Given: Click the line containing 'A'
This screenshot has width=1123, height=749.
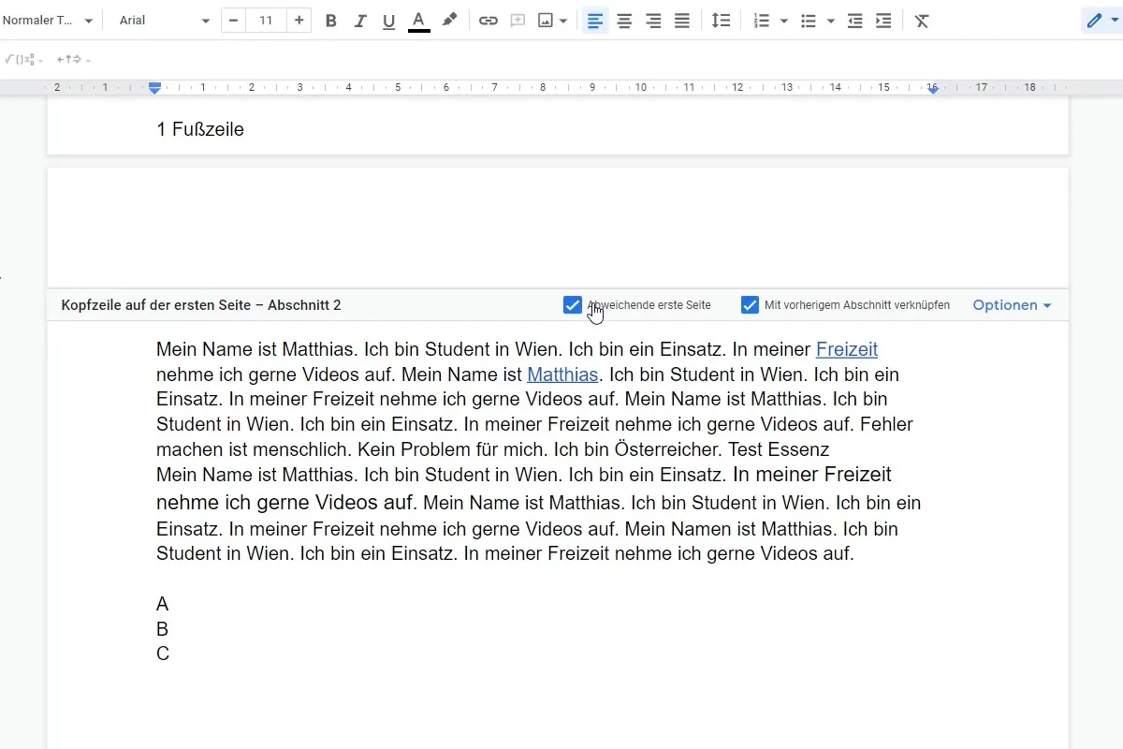Looking at the screenshot, I should pyautogui.click(x=163, y=604).
